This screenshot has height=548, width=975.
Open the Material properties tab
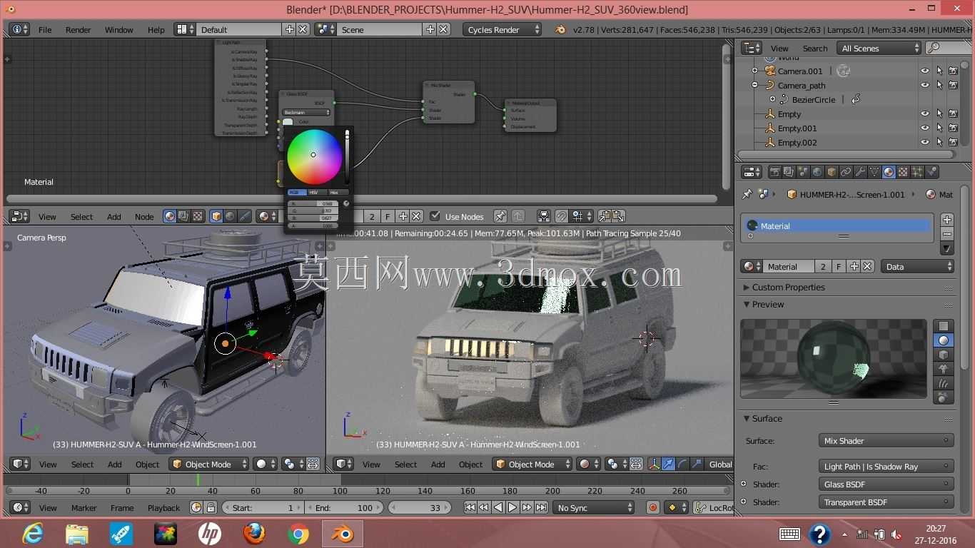[889, 172]
